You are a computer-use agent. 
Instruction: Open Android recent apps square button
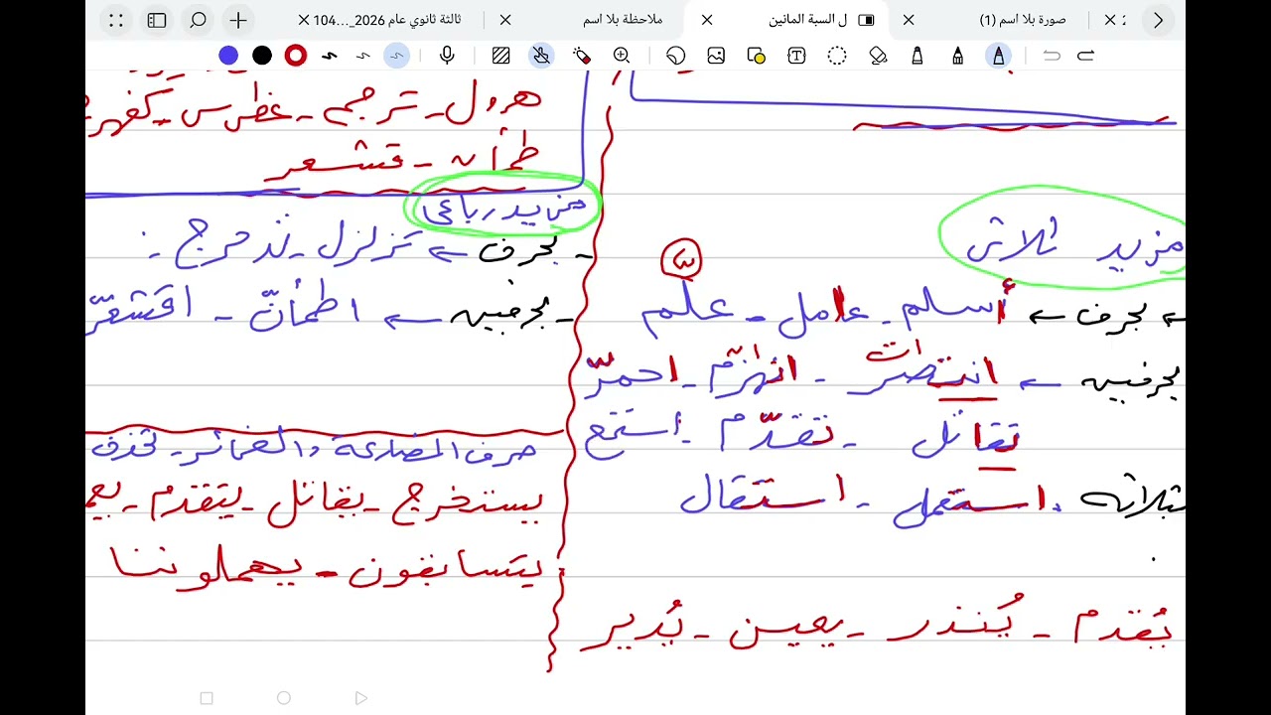coord(207,698)
